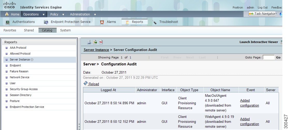This screenshot has width=288, height=130.
Task: Click the Allowed Protocol bullet icon
Action: click(x=7, y=54)
